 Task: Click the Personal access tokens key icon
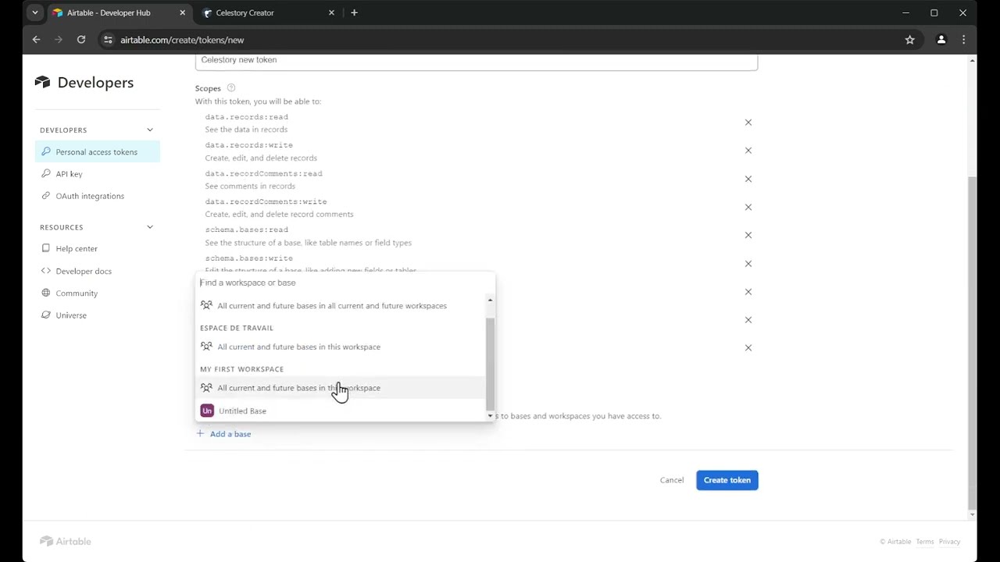(46, 151)
